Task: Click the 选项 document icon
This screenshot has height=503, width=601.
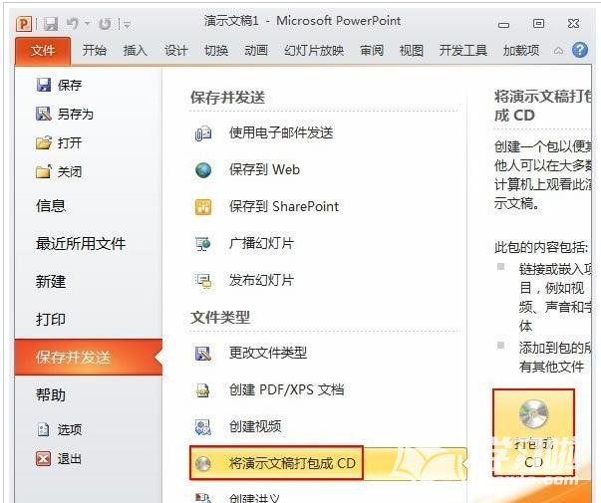Action: point(43,429)
